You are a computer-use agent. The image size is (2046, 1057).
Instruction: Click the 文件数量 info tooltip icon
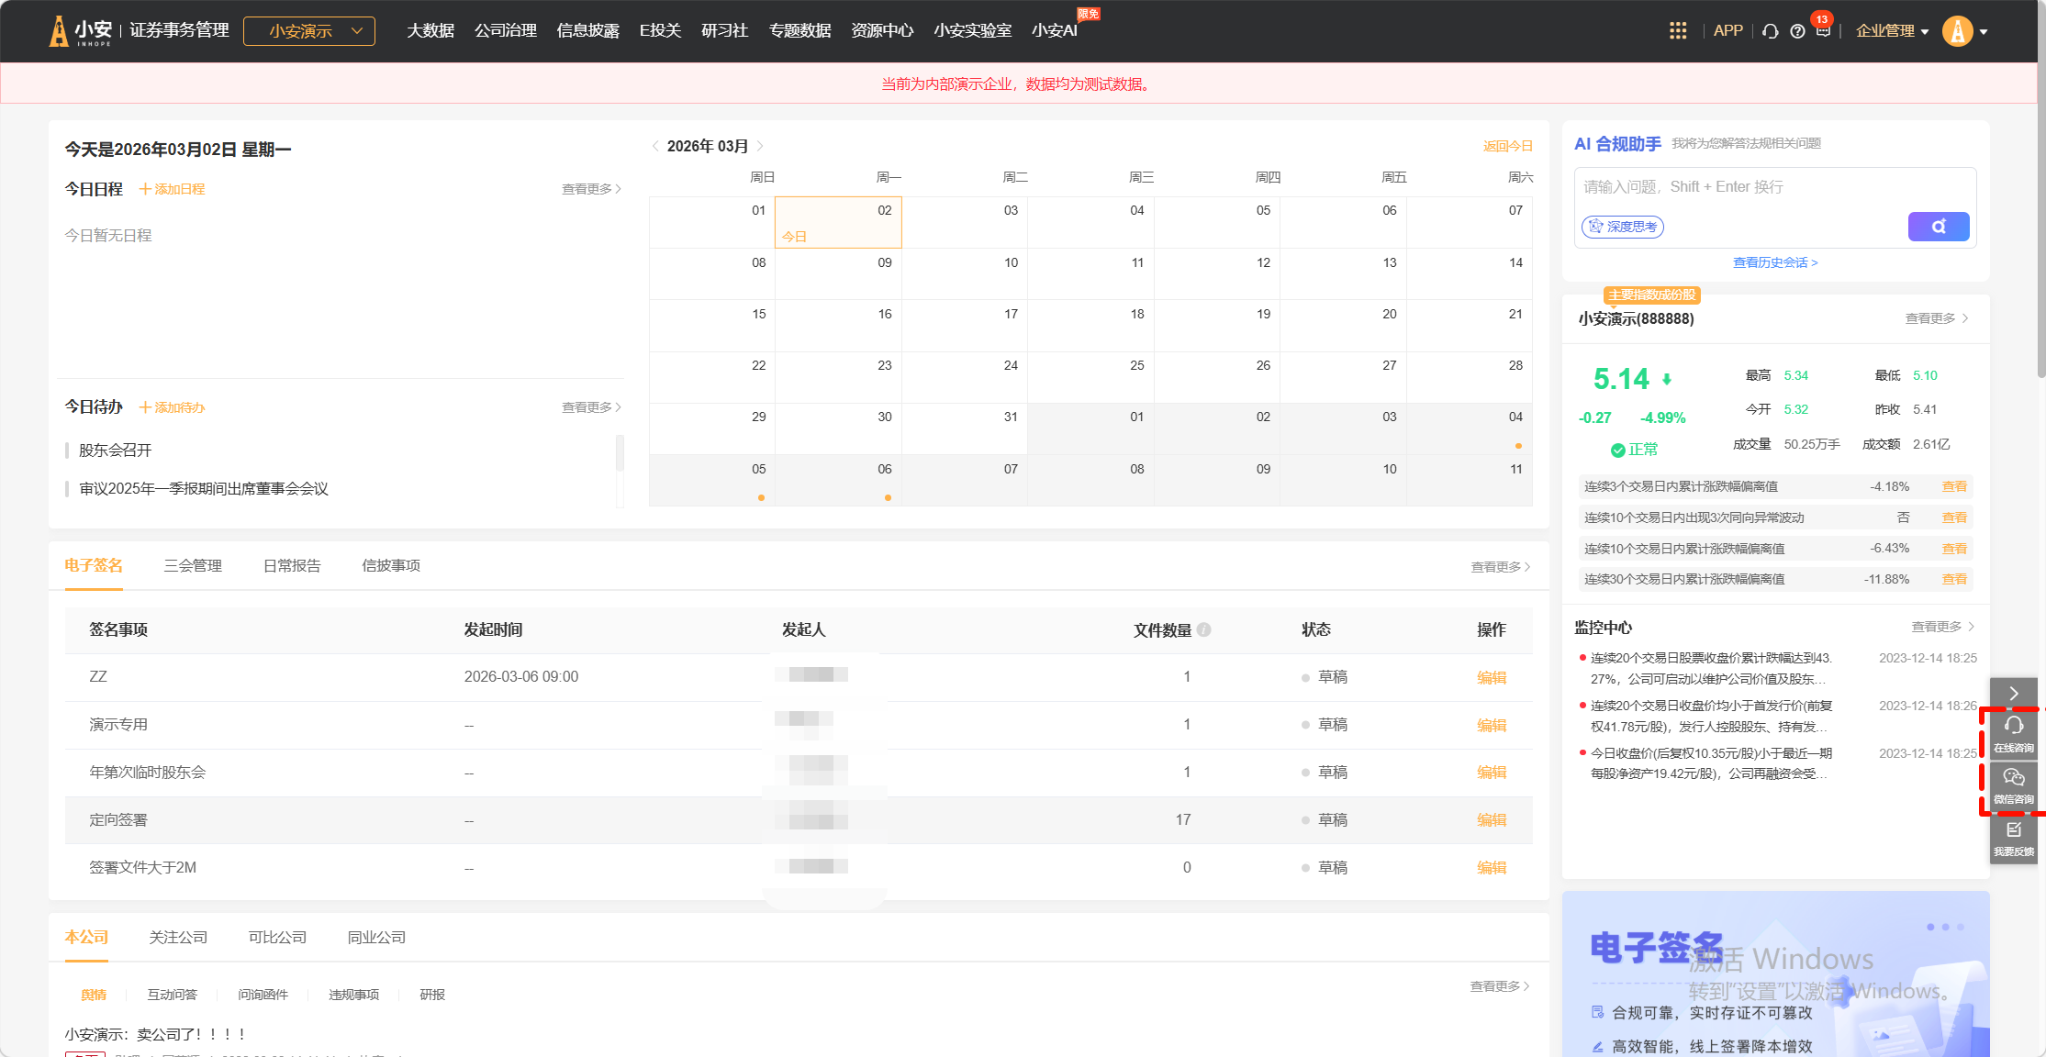pyautogui.click(x=1204, y=629)
